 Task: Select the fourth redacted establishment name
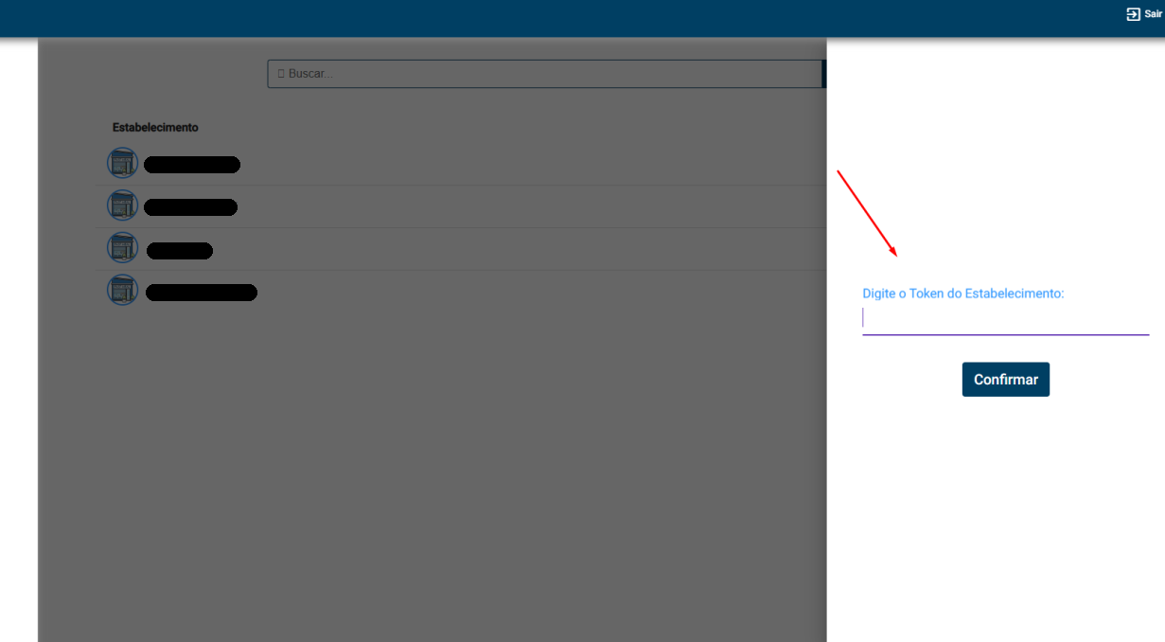(201, 293)
